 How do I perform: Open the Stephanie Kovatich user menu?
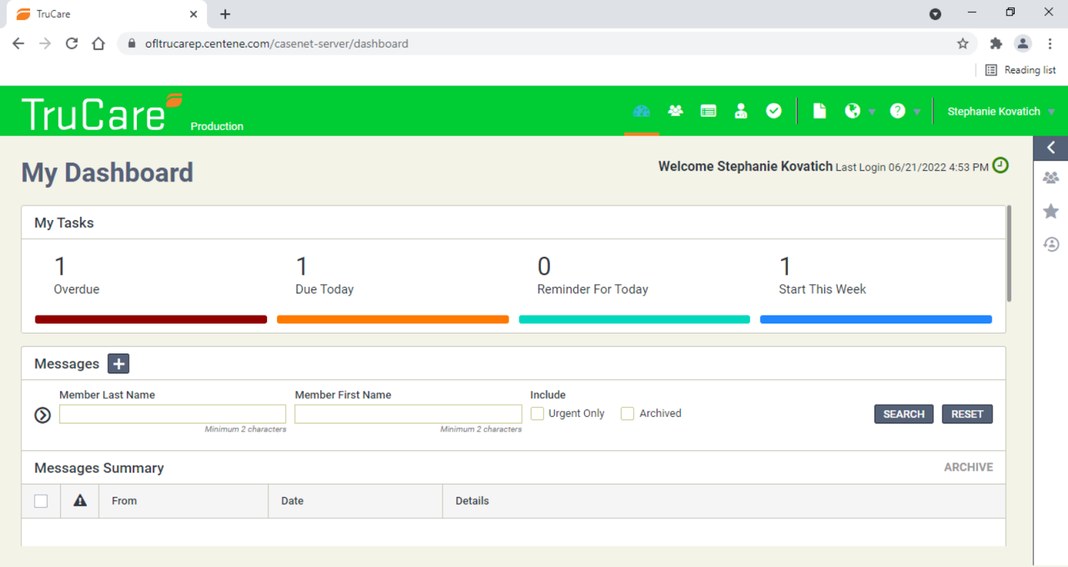1001,111
